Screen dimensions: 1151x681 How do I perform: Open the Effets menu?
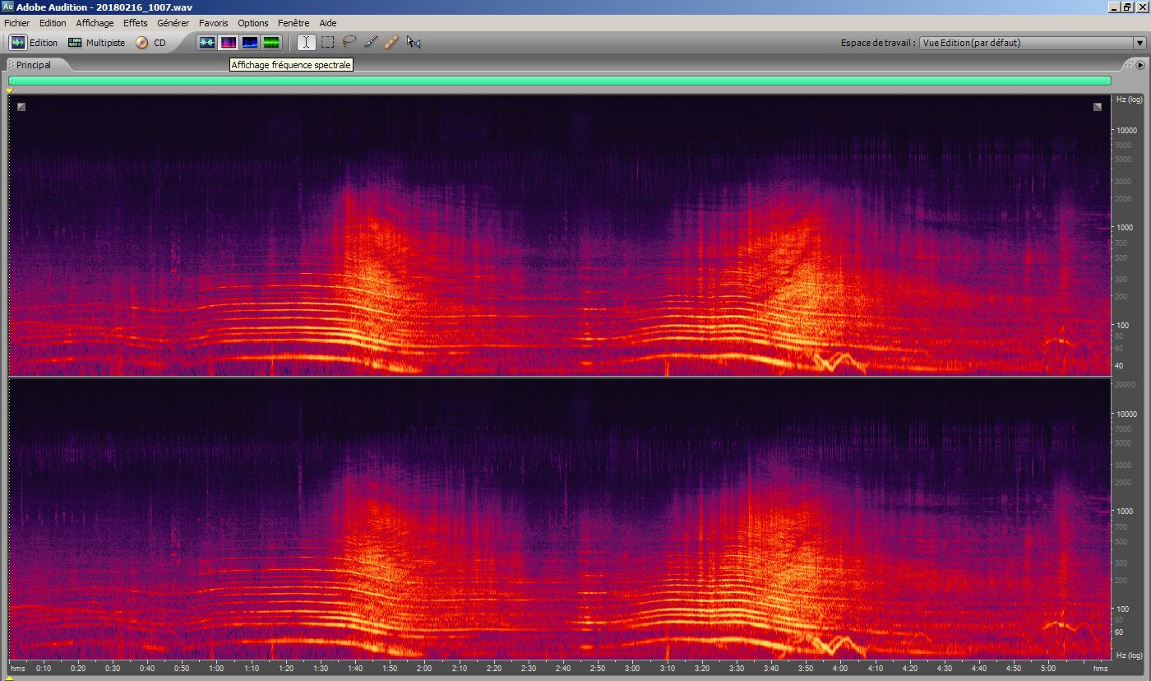[x=135, y=23]
